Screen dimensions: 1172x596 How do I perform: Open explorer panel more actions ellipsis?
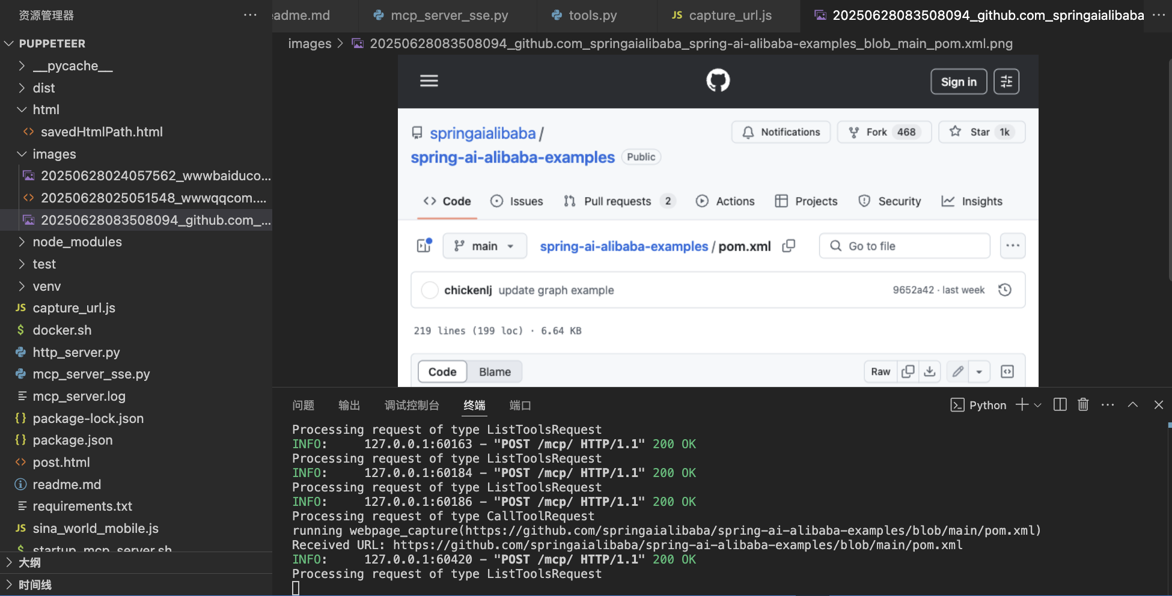250,15
